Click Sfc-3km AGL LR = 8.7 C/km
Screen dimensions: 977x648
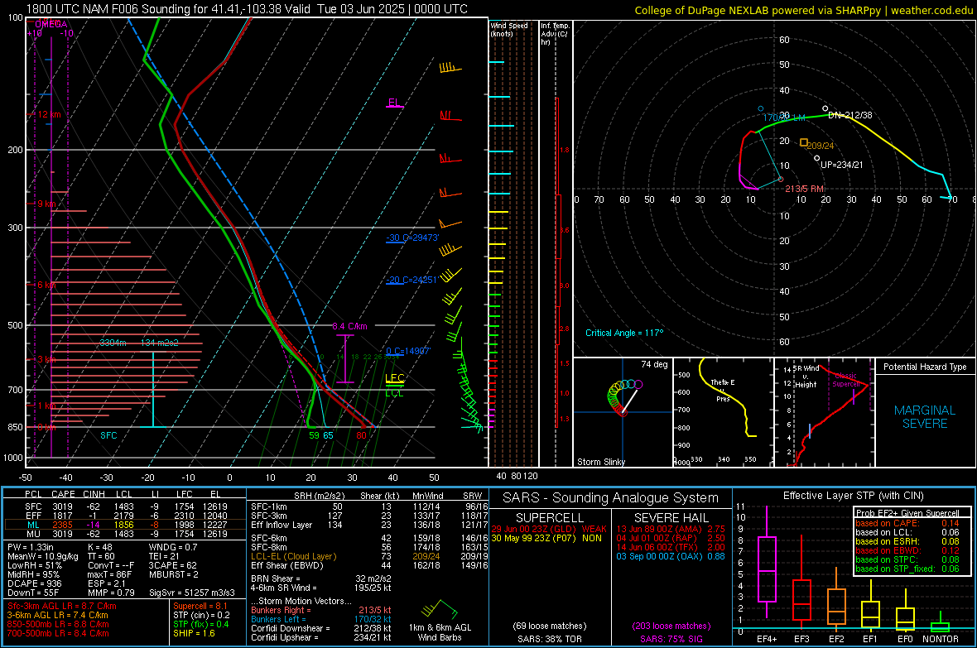pyautogui.click(x=61, y=606)
